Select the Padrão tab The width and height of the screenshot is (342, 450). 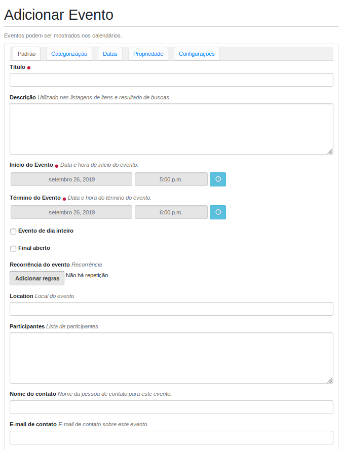(26, 54)
